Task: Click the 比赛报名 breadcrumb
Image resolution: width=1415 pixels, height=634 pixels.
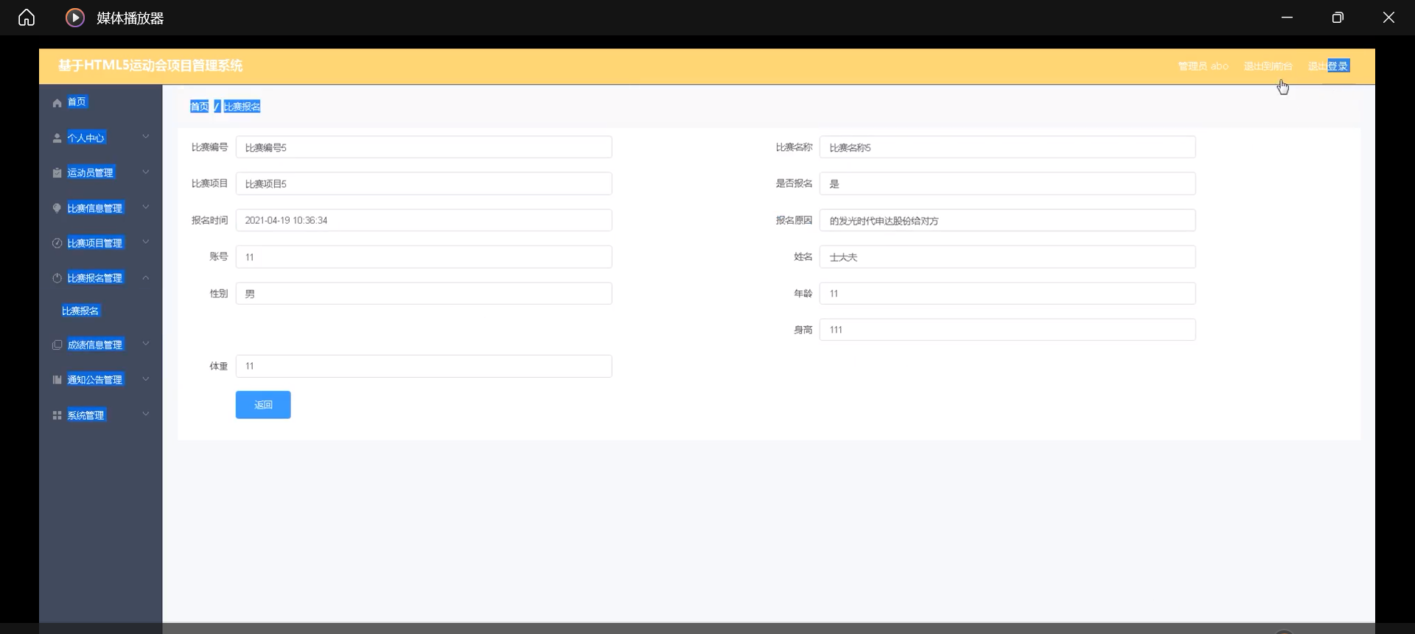Action: [242, 107]
